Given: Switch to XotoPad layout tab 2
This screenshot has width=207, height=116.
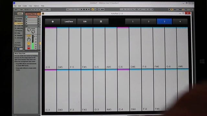Looking at the screenshot, I should tap(148, 22).
